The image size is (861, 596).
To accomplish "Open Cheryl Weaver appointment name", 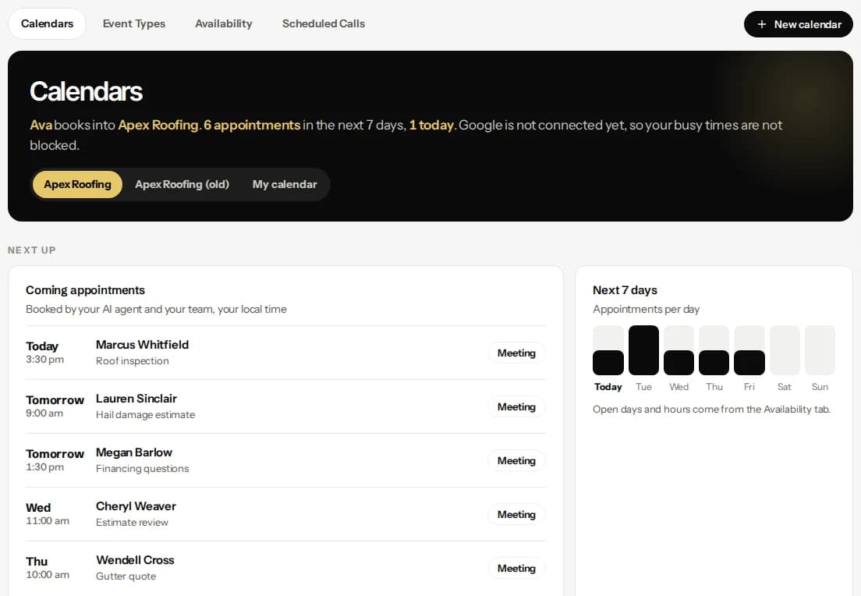I will pyautogui.click(x=136, y=506).
